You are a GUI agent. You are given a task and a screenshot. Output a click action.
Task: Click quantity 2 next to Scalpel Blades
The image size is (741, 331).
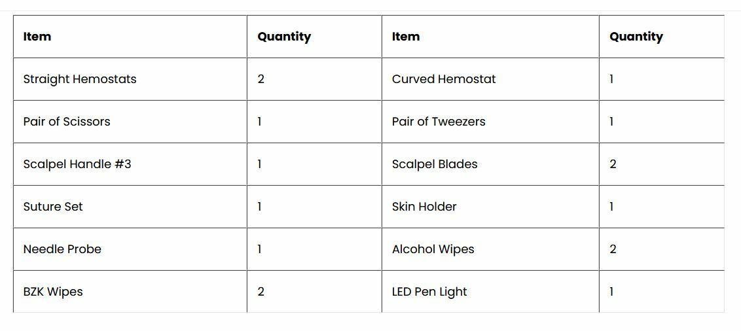[x=613, y=164]
